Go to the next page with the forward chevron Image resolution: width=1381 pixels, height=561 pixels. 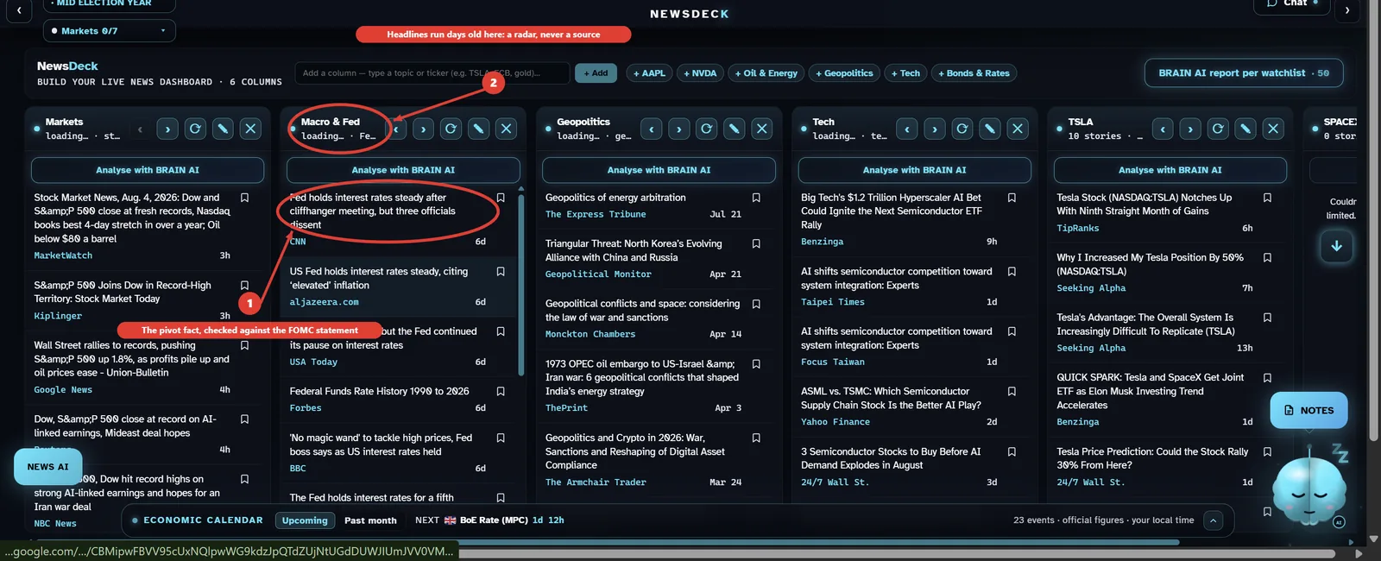tap(1347, 10)
